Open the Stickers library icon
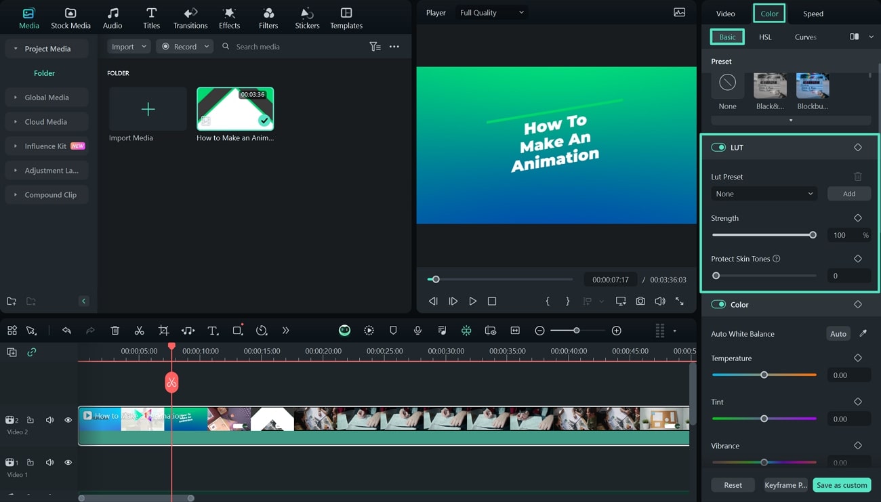Screen dimensions: 881x502 (307, 18)
